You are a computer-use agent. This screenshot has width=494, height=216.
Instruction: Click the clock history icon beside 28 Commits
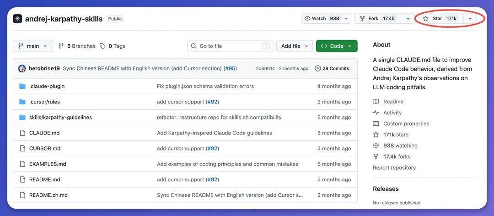click(x=318, y=68)
